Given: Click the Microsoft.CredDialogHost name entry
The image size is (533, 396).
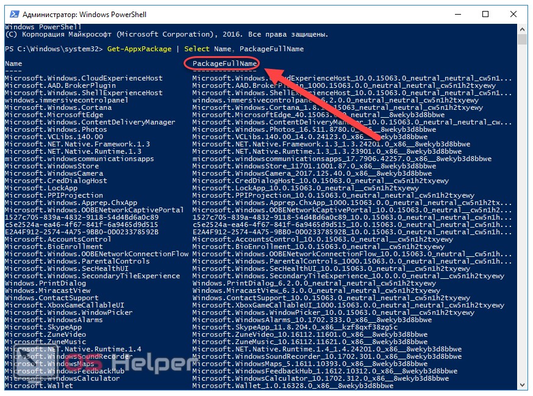Looking at the screenshot, I should (55, 181).
